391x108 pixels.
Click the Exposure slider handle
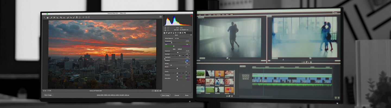pos(178,52)
